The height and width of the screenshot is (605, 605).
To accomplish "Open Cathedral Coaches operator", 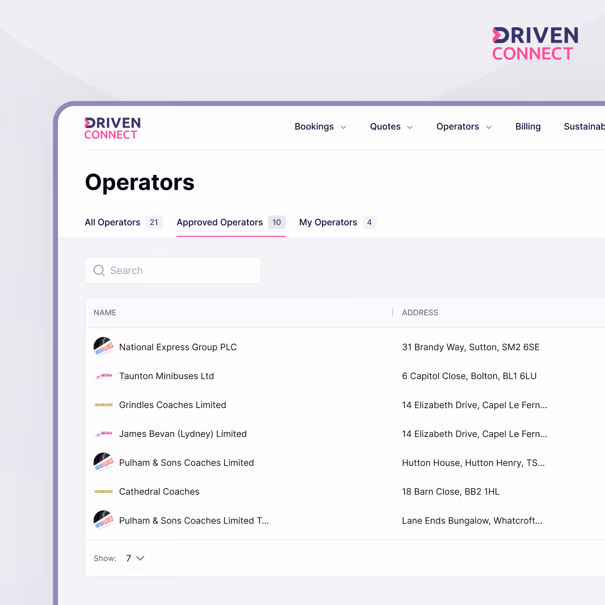I will 159,492.
